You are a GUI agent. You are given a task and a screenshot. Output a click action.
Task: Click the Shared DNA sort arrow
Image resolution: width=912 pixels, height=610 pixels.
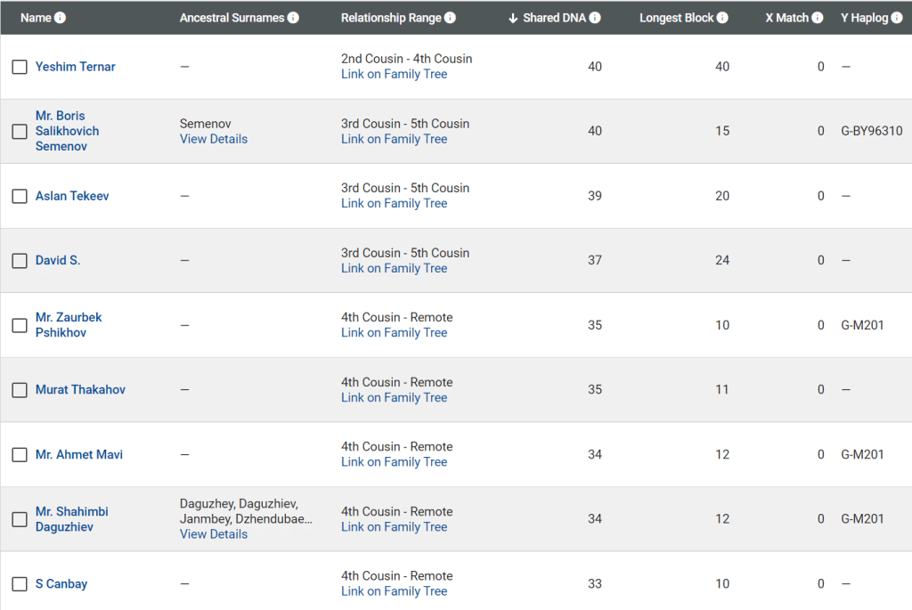[513, 18]
